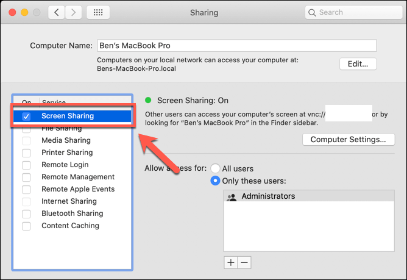Select the Content Caching service row
Image resolution: width=407 pixels, height=280 pixels.
click(x=73, y=226)
